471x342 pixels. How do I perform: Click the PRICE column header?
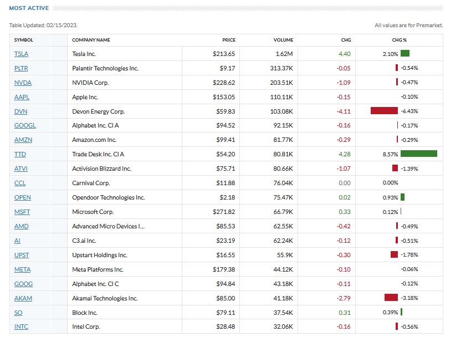click(229, 40)
